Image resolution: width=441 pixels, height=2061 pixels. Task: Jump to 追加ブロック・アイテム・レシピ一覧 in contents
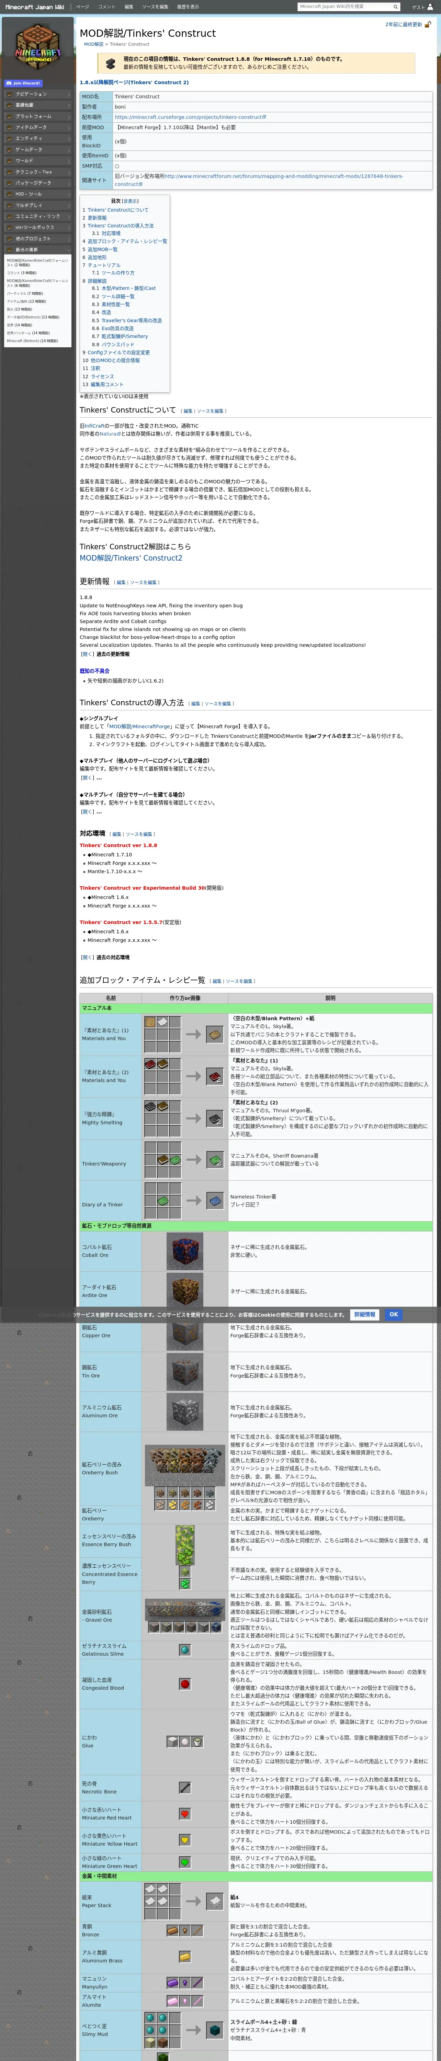pos(127,241)
